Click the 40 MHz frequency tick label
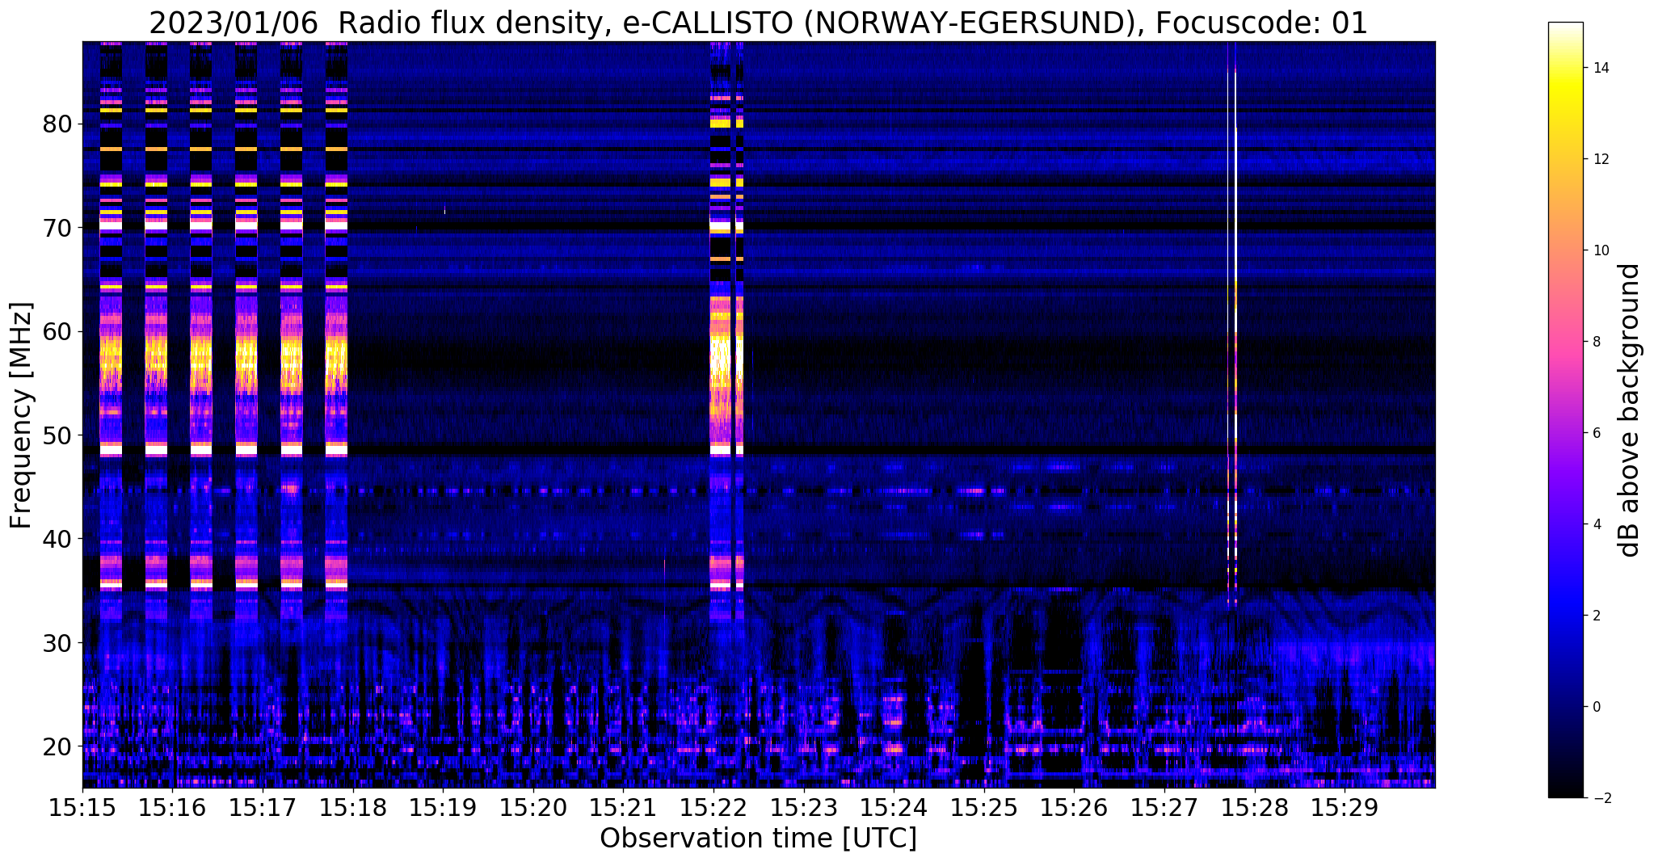This screenshot has height=862, width=1654. pyautogui.click(x=58, y=539)
